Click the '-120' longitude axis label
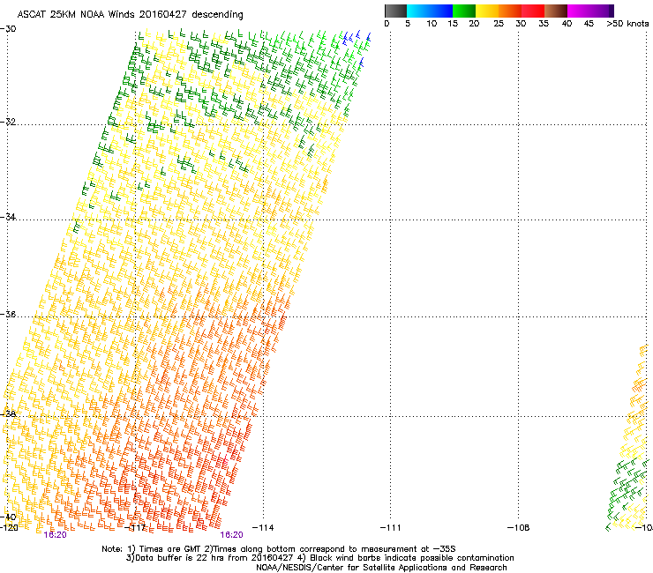The image size is (653, 573). (9, 528)
